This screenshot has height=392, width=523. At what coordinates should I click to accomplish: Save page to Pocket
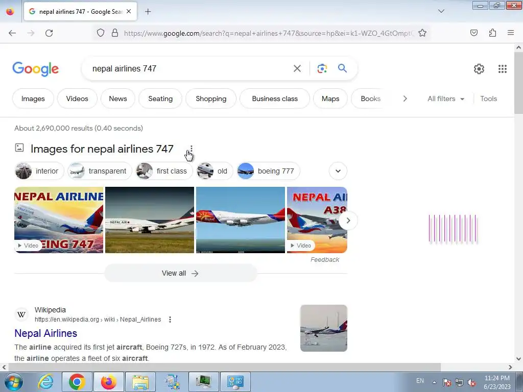click(x=474, y=33)
